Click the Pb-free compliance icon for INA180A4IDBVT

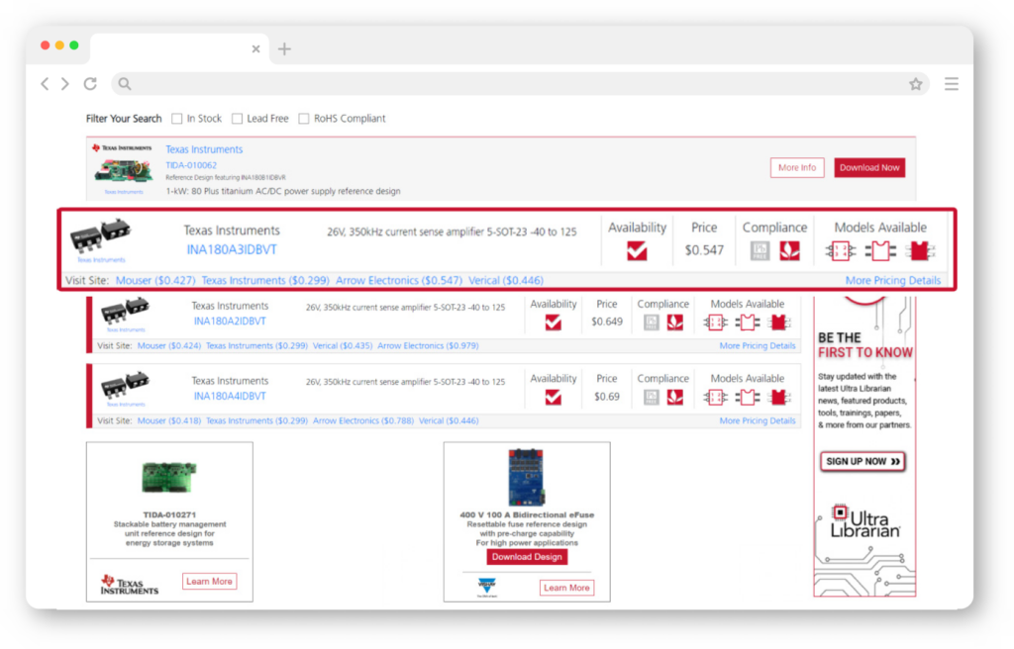pos(652,397)
